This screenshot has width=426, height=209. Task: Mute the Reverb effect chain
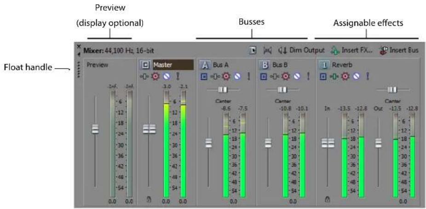(x=356, y=76)
